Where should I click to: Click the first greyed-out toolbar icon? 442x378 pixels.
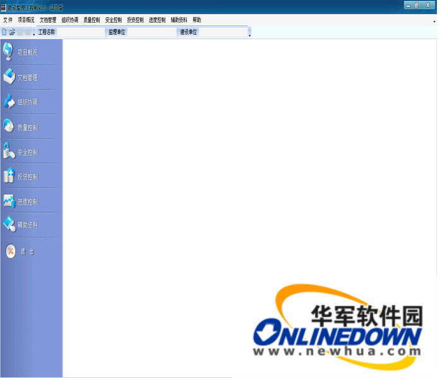(20, 32)
